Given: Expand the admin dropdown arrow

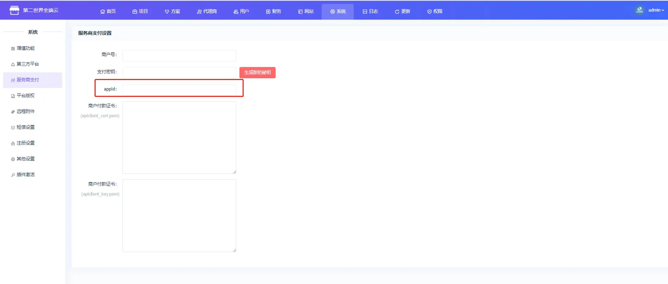Looking at the screenshot, I should [663, 10].
